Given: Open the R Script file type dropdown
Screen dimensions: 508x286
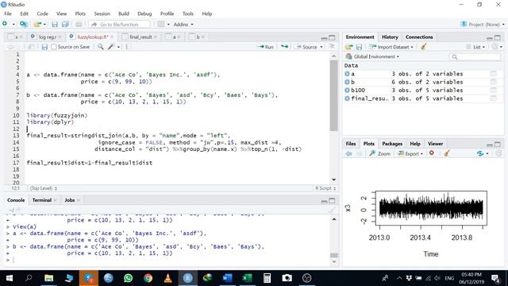Looking at the screenshot, I should pos(325,188).
